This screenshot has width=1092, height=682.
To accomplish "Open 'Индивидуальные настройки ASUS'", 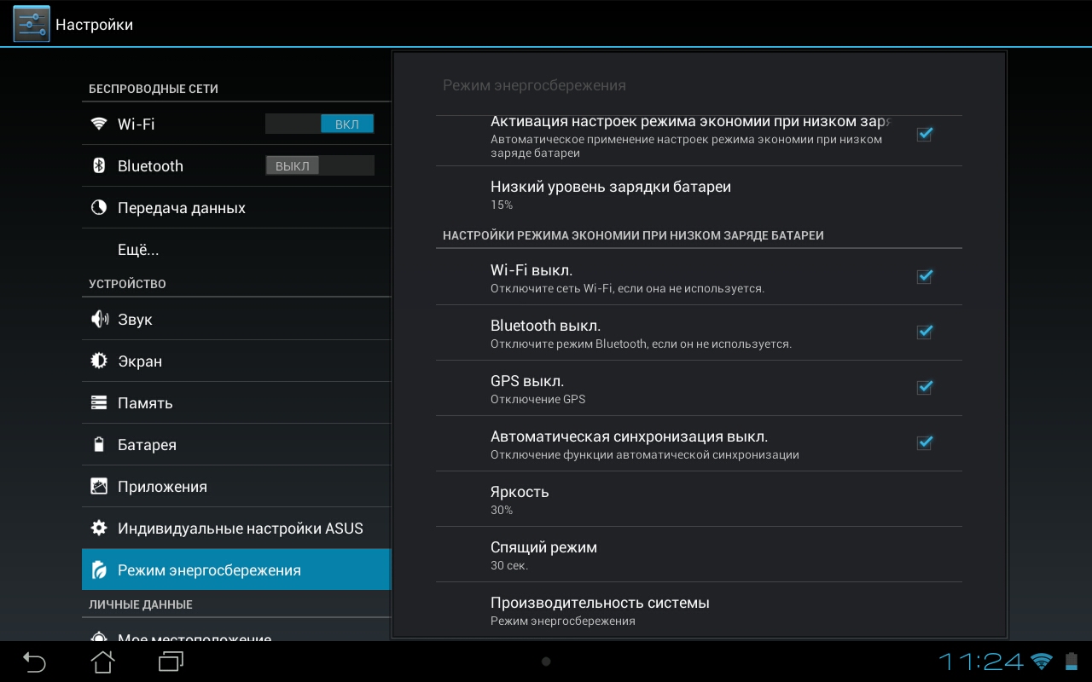I will (x=236, y=529).
